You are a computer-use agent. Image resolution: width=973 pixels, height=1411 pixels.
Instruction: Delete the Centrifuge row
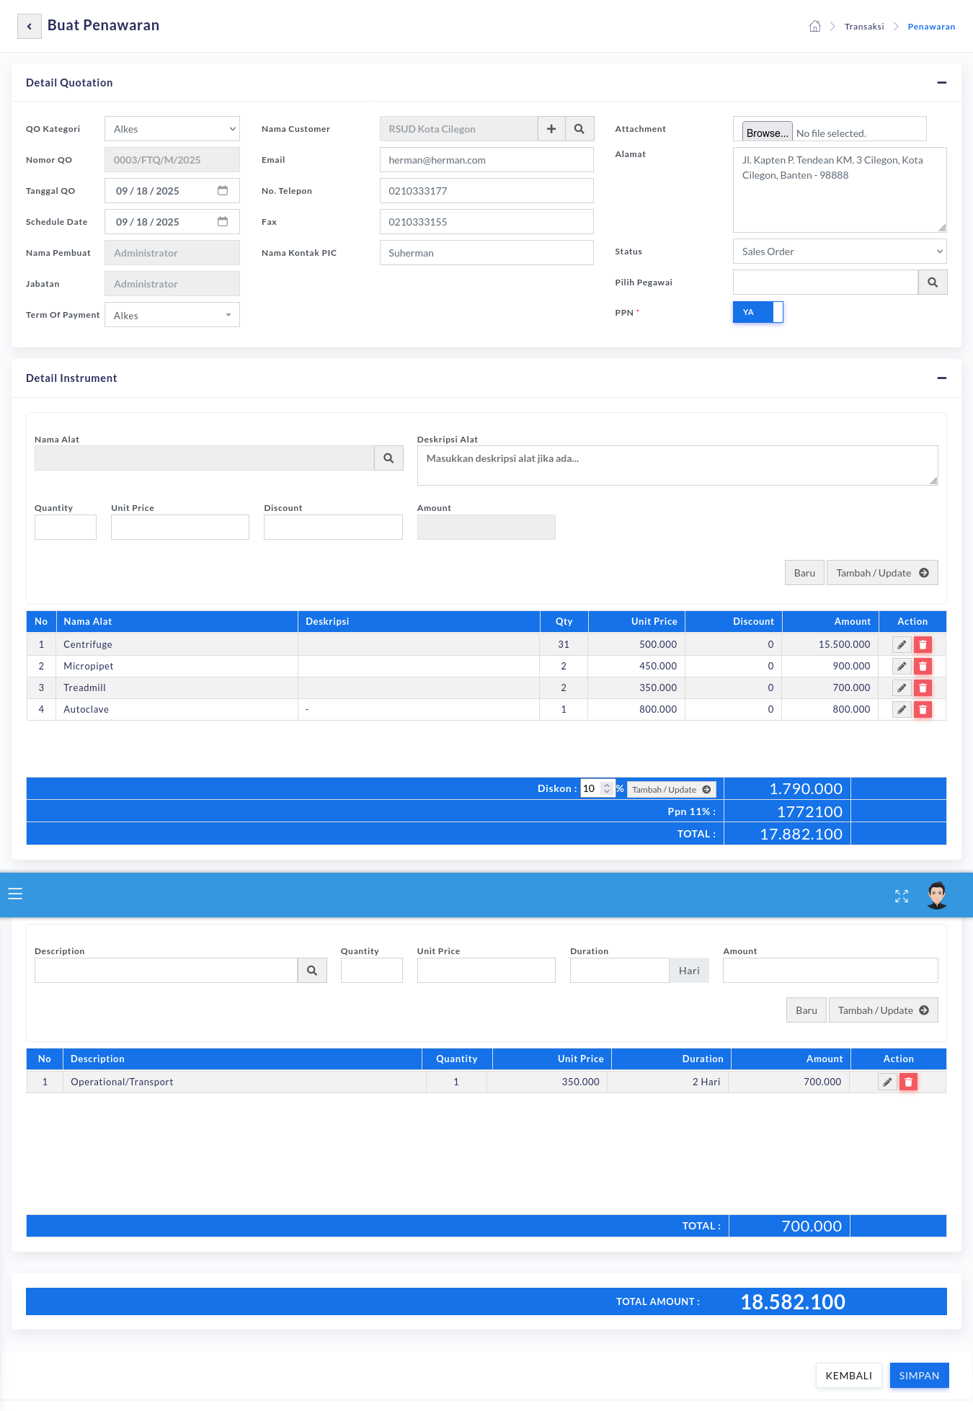[x=923, y=645]
